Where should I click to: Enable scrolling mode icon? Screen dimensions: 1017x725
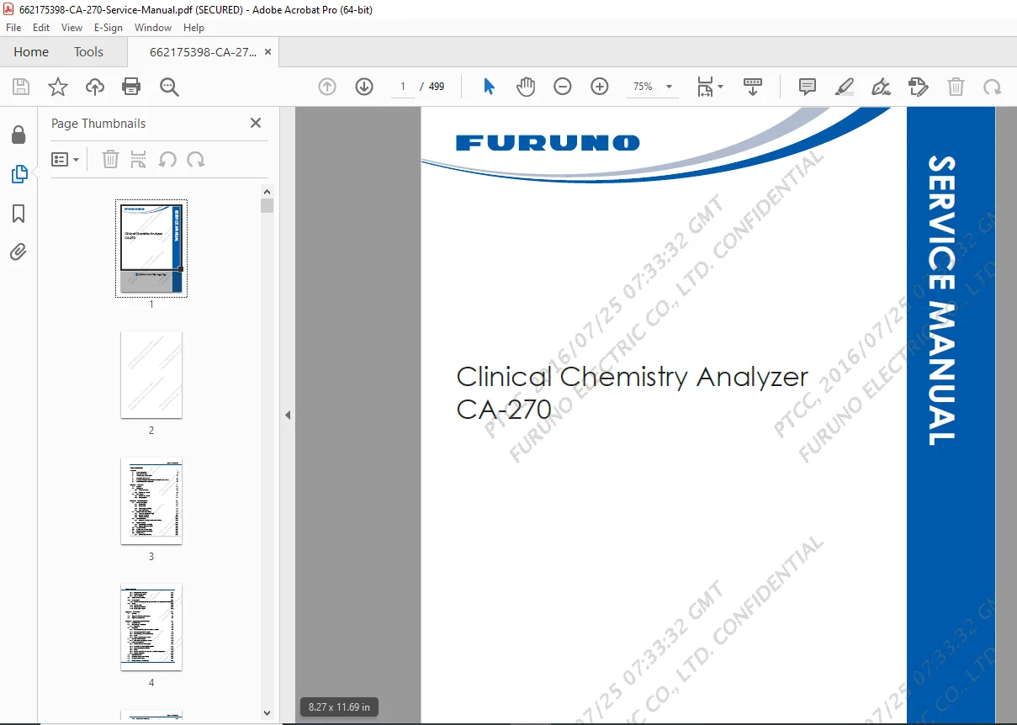[x=753, y=87]
